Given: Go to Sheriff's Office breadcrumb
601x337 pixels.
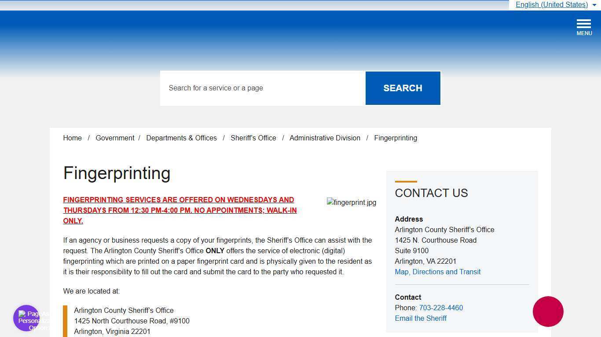Looking at the screenshot, I should 253,138.
